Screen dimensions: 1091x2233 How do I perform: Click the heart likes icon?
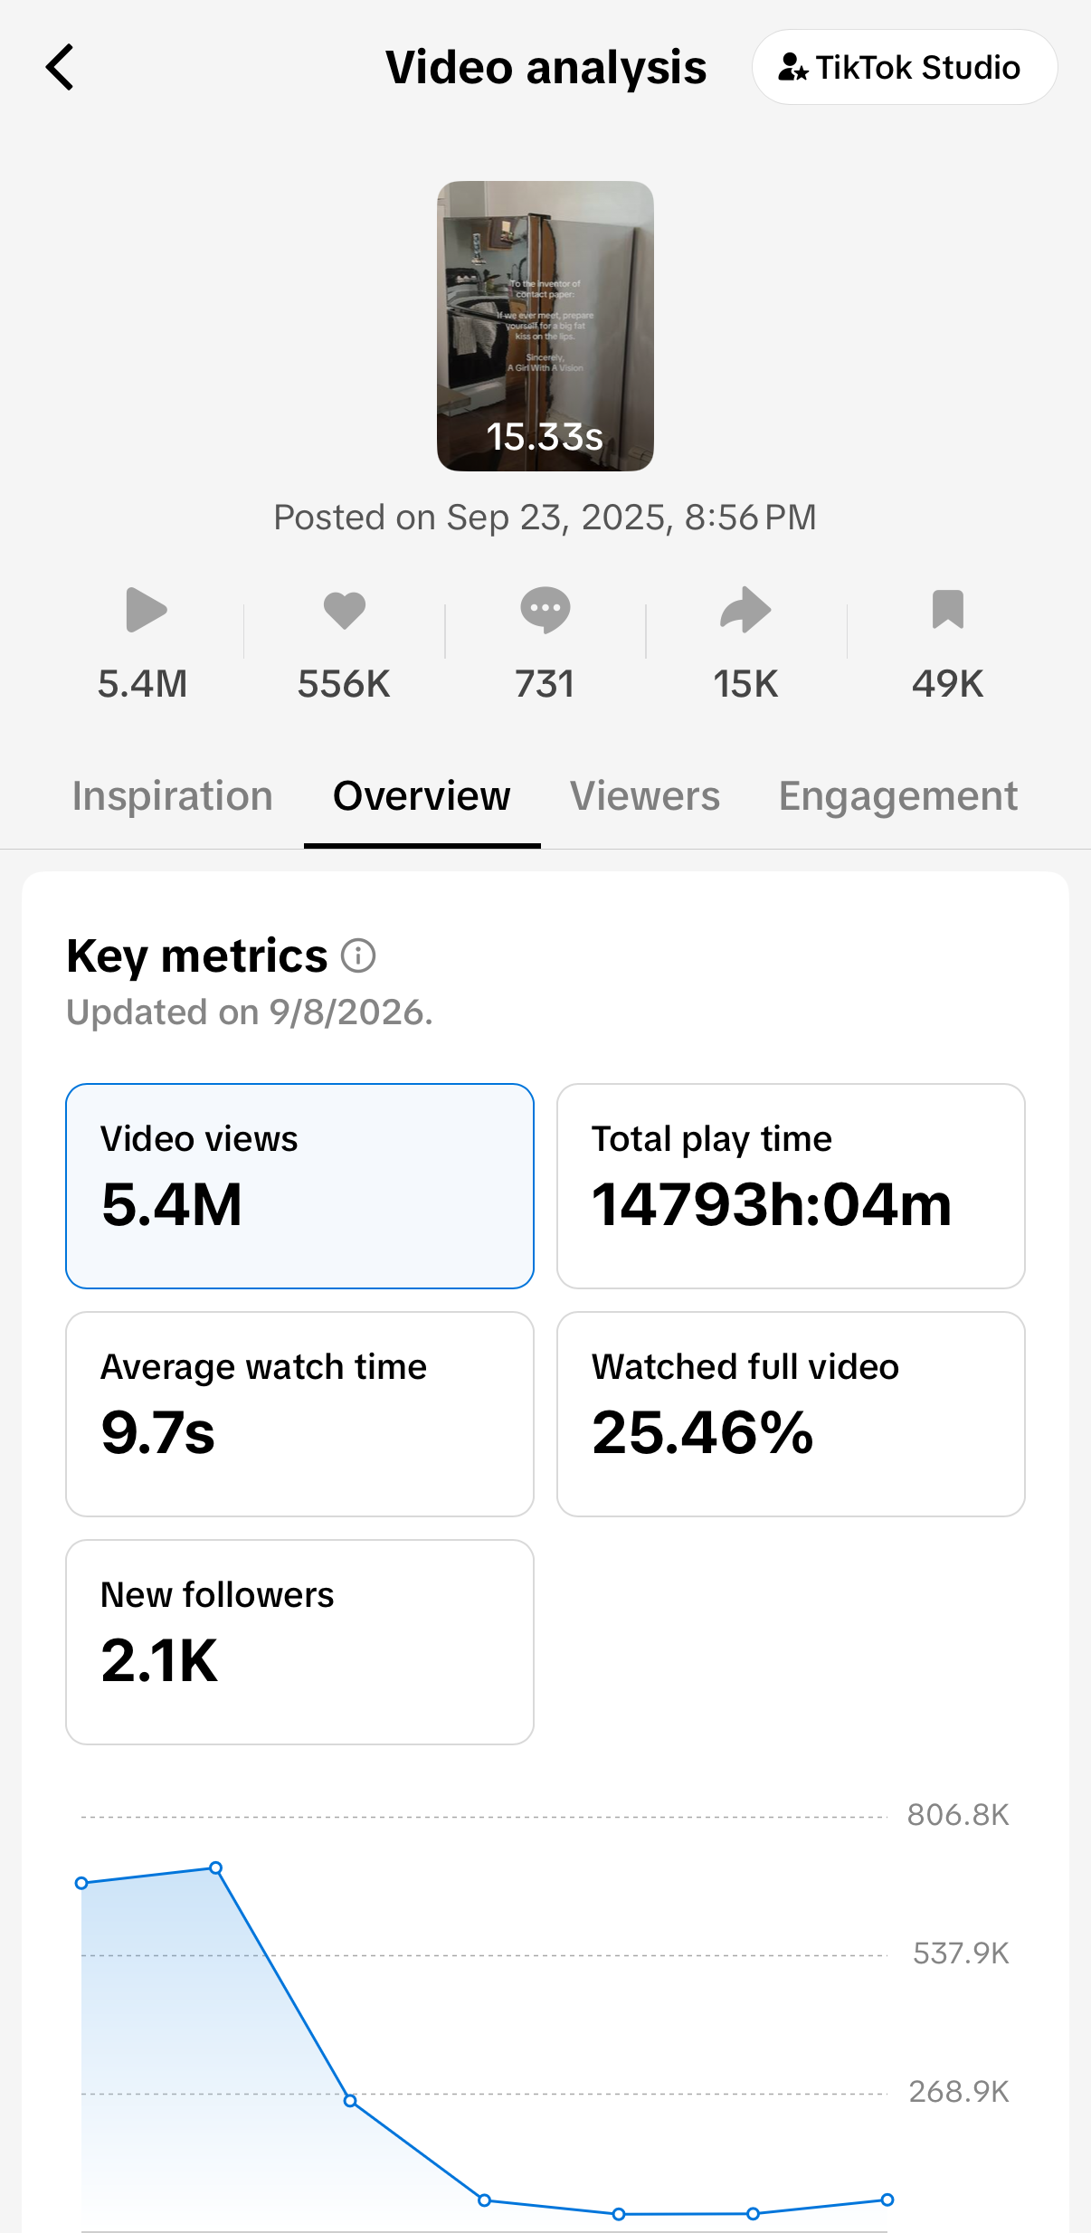tap(345, 610)
